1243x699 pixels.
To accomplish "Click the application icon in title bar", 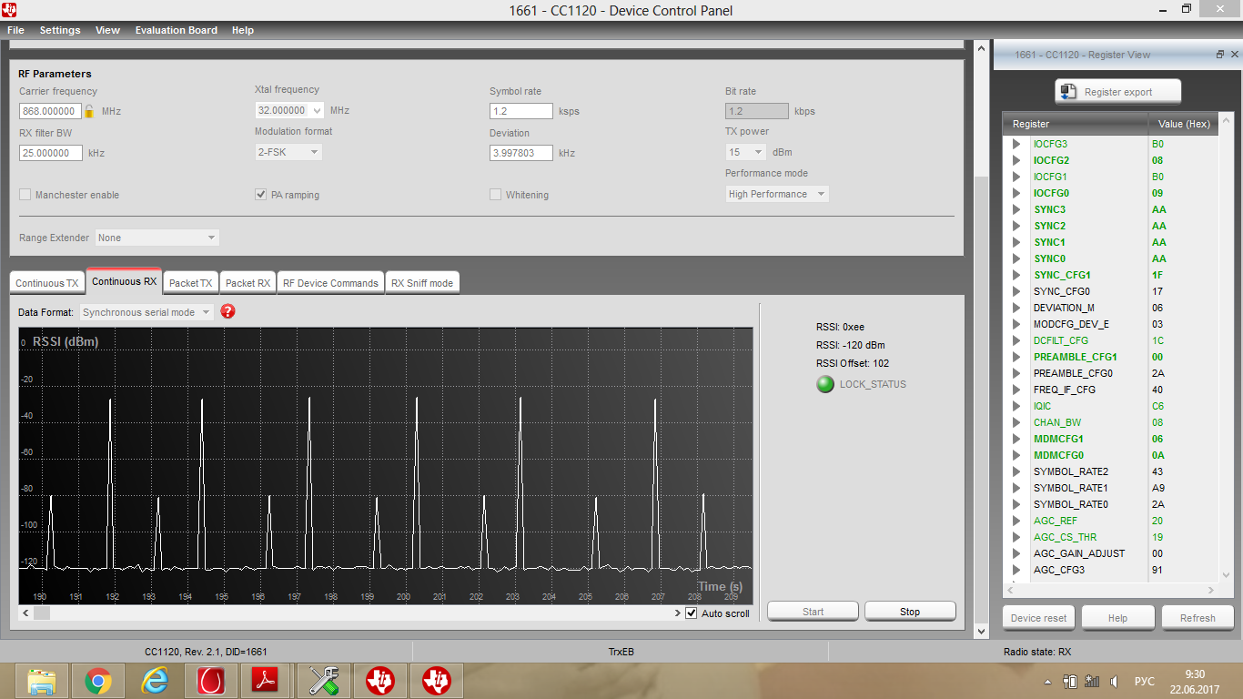I will point(9,10).
